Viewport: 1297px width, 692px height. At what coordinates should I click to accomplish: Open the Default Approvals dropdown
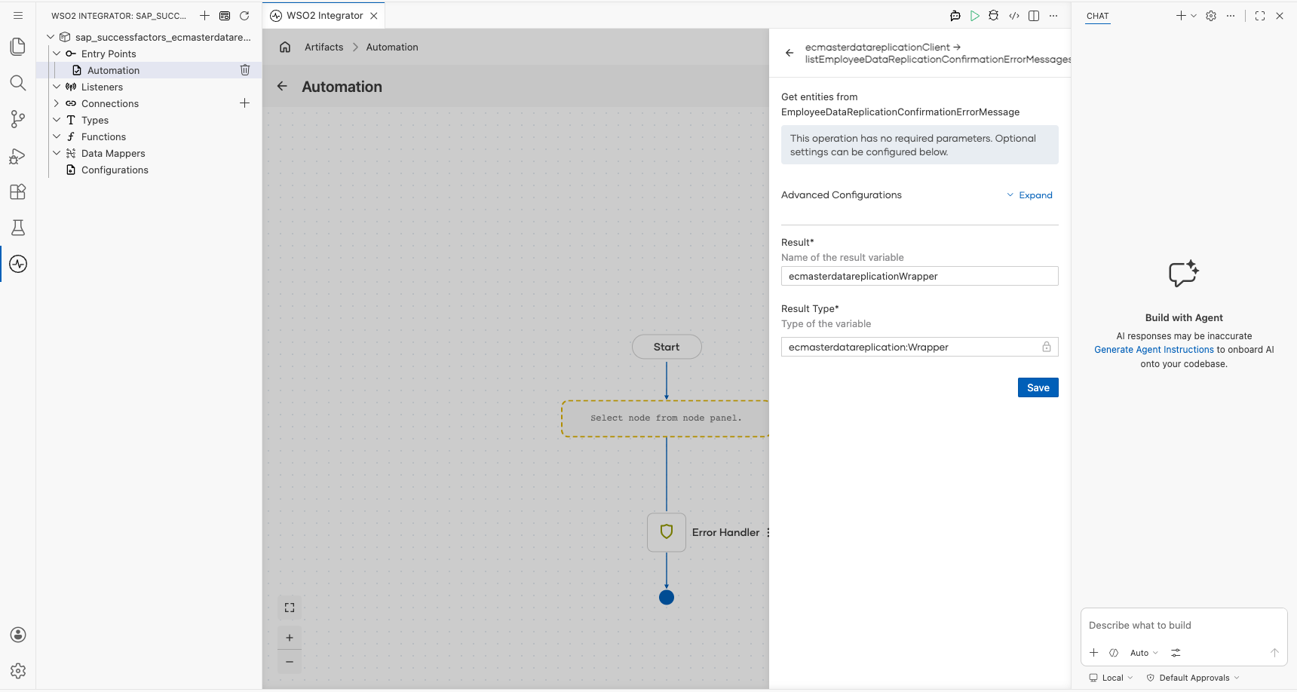click(x=1194, y=678)
